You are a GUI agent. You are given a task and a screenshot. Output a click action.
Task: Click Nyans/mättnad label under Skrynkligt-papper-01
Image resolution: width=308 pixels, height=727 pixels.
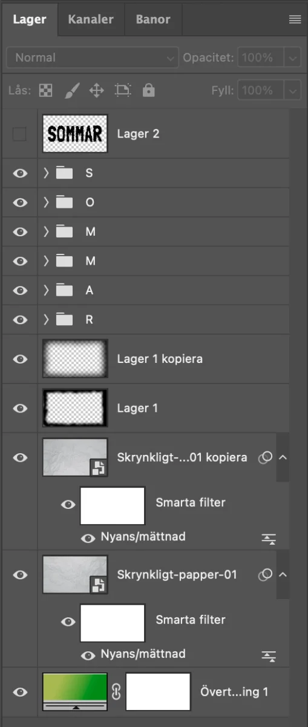(x=143, y=654)
